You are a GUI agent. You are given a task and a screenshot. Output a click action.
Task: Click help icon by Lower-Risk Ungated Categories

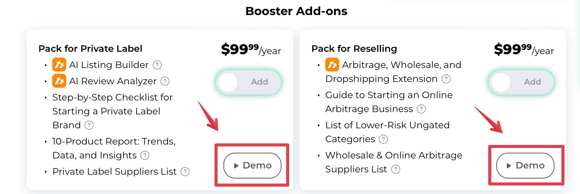383,139
